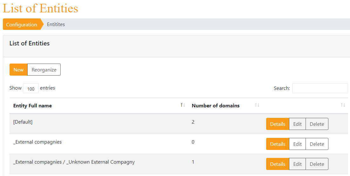Click the Number of domains column header
350x176 pixels.
click(x=216, y=106)
